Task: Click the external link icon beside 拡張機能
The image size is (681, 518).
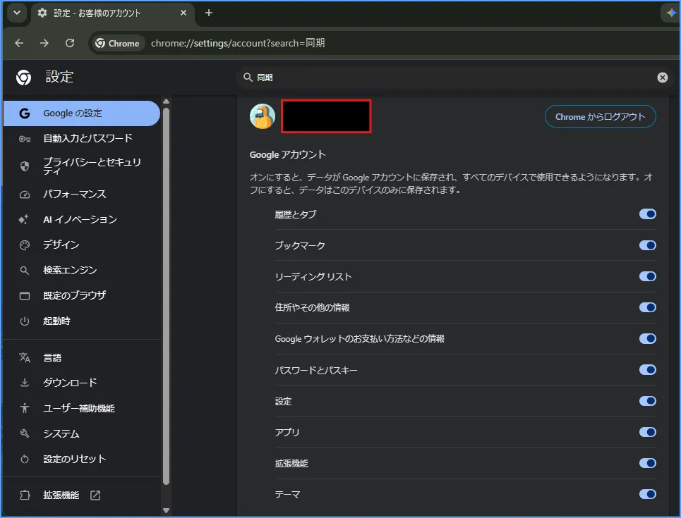Action: point(95,495)
